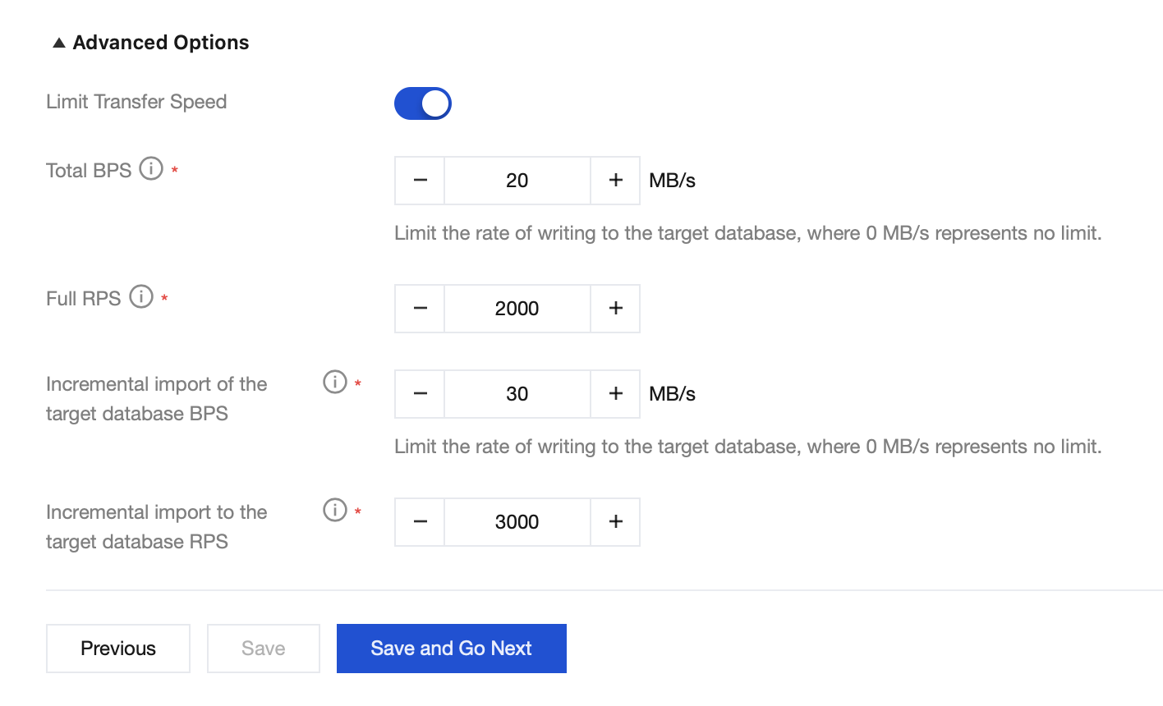Increase the Full RPS value
1163x706 pixels.
pos(615,309)
